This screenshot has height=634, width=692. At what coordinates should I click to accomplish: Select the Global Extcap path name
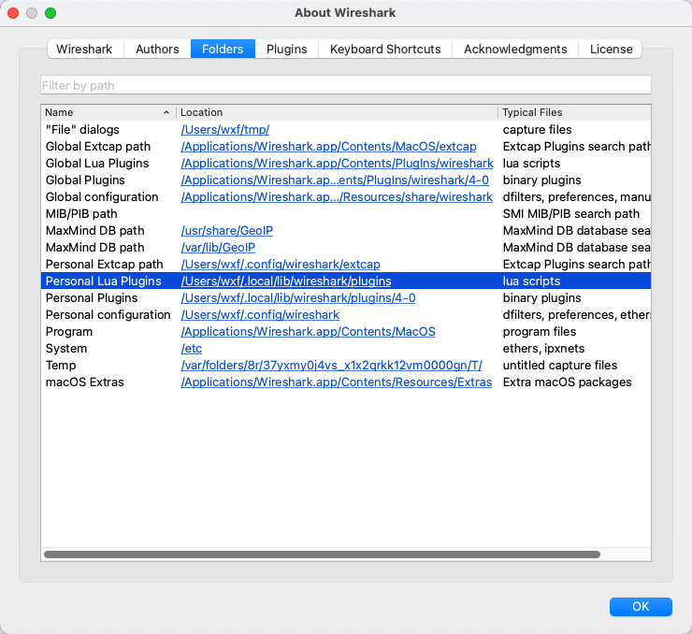(98, 147)
